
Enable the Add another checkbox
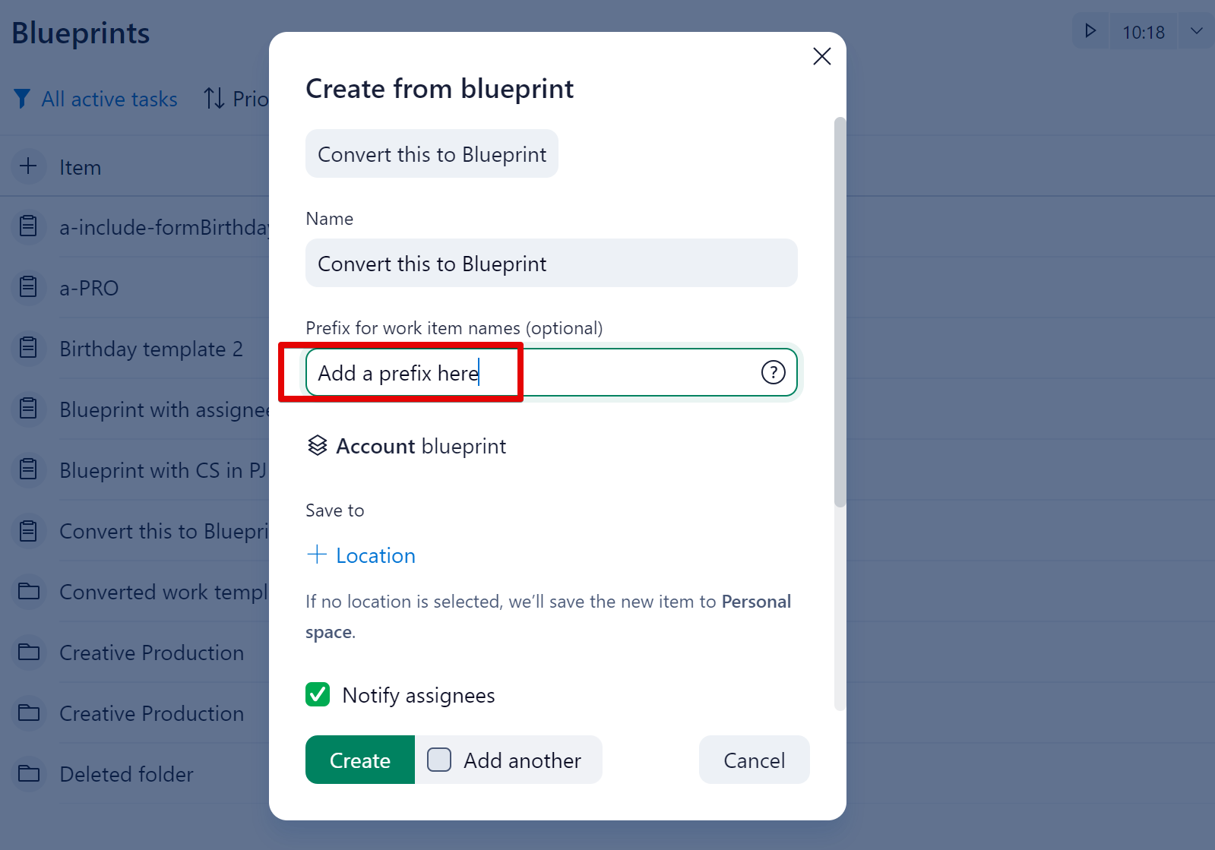pos(439,760)
